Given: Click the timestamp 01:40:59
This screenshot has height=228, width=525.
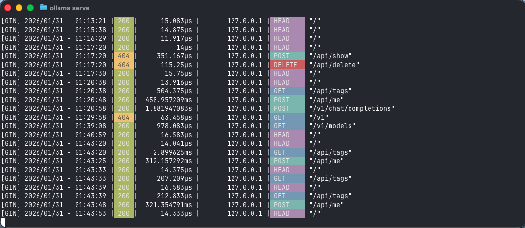Looking at the screenshot, I should click(x=91, y=135).
